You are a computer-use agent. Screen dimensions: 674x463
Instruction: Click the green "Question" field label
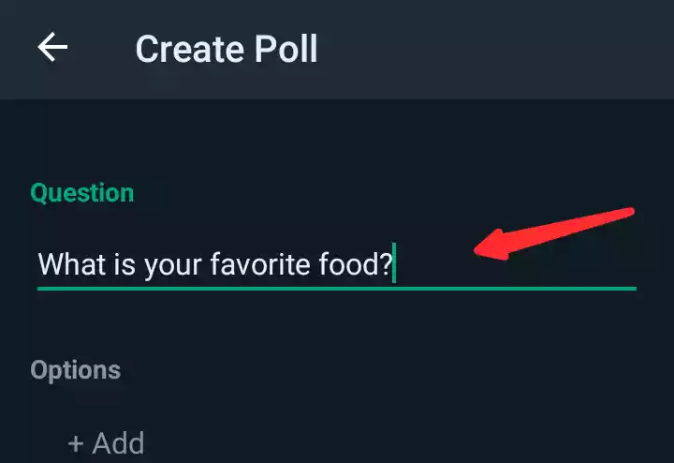[81, 193]
